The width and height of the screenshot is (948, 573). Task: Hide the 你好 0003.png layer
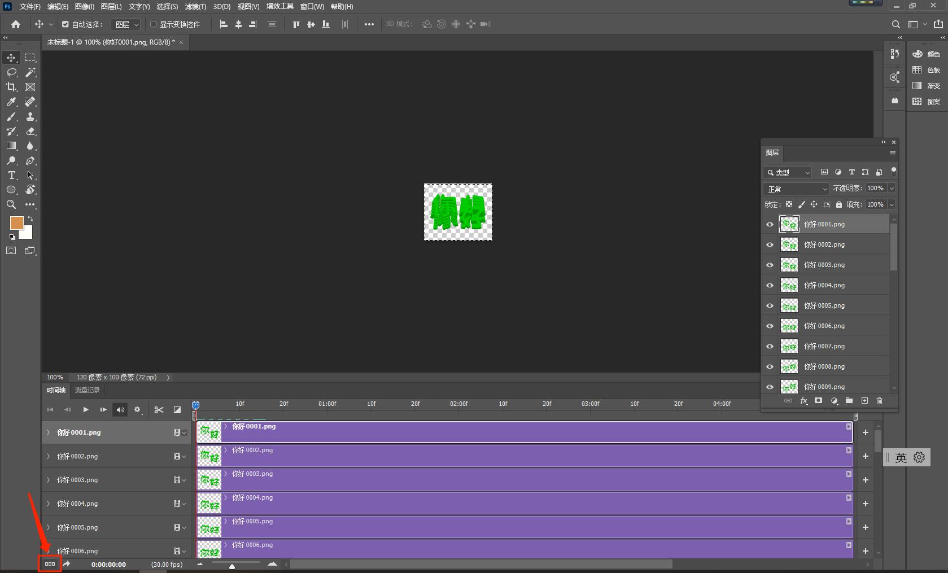[770, 265]
